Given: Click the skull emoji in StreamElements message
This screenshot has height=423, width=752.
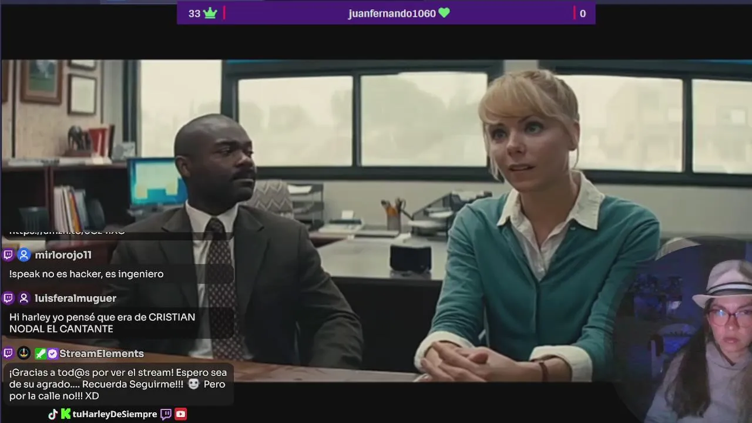Looking at the screenshot, I should [194, 384].
